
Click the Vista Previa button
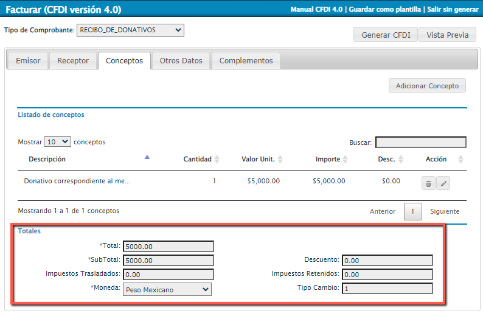447,35
